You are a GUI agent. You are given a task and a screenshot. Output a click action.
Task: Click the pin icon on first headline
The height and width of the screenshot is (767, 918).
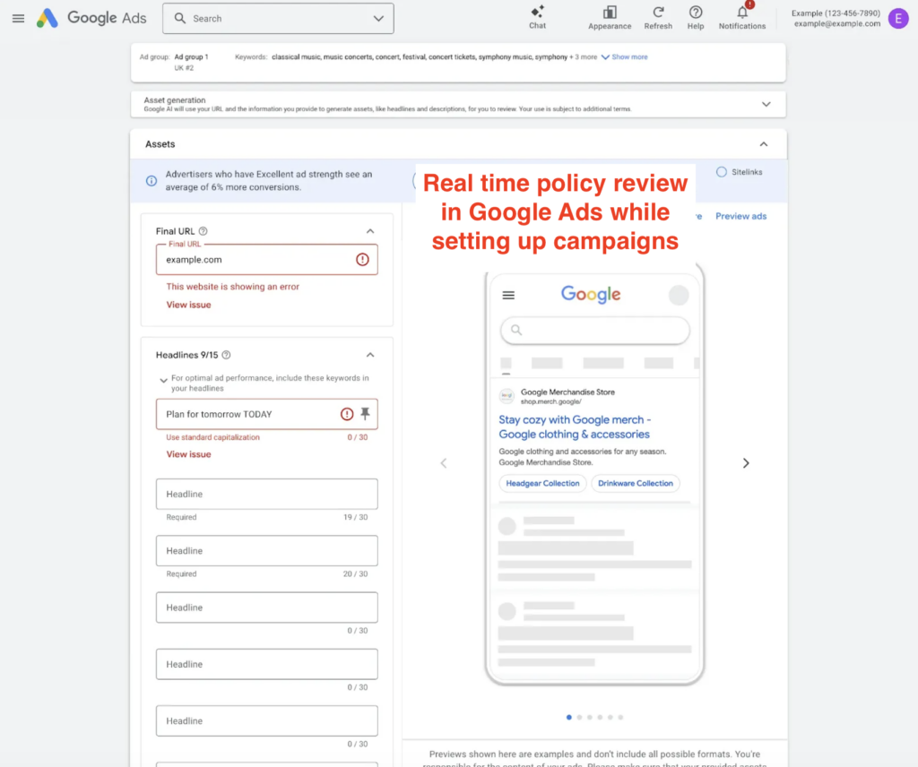(365, 414)
